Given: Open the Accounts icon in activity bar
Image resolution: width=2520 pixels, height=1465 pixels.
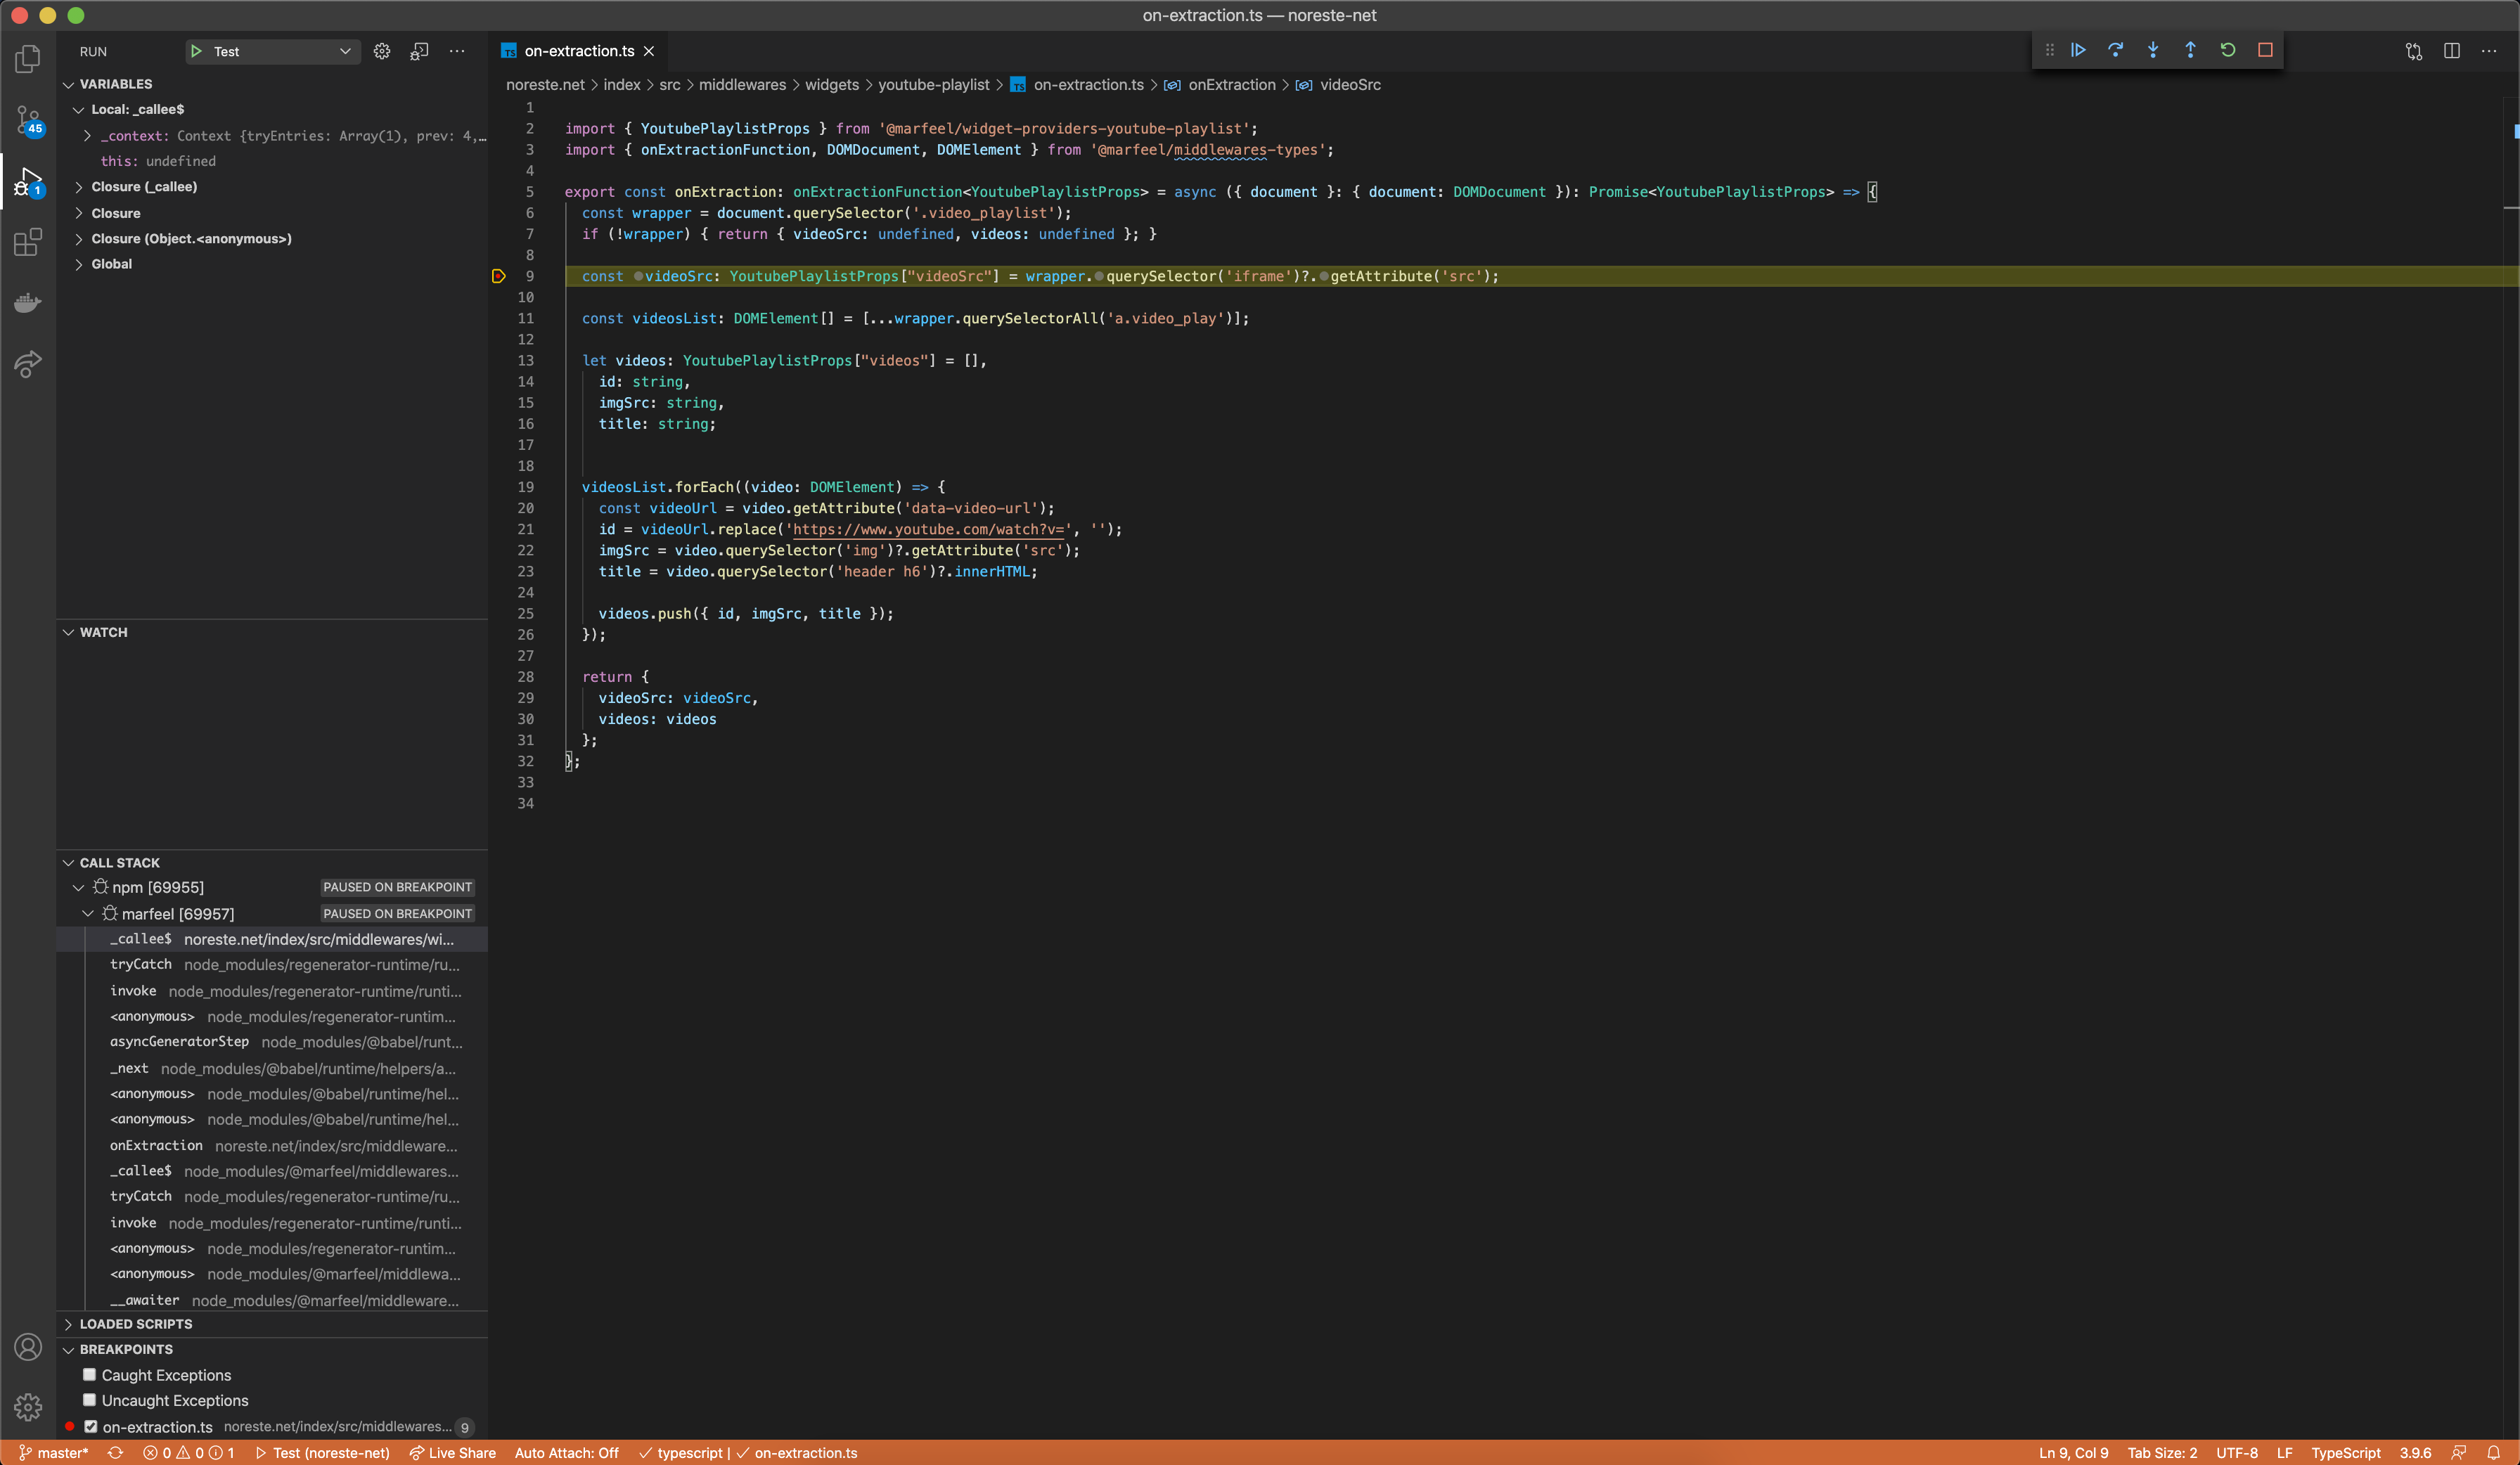Looking at the screenshot, I should click(x=28, y=1347).
